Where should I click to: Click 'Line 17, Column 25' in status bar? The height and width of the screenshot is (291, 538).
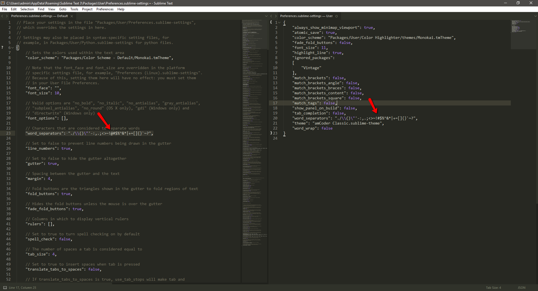(22, 288)
